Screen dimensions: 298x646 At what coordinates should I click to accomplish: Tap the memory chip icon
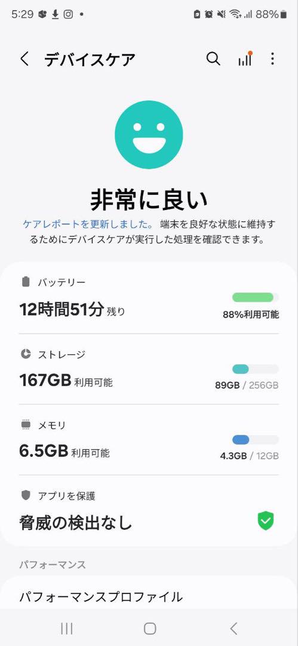[26, 425]
